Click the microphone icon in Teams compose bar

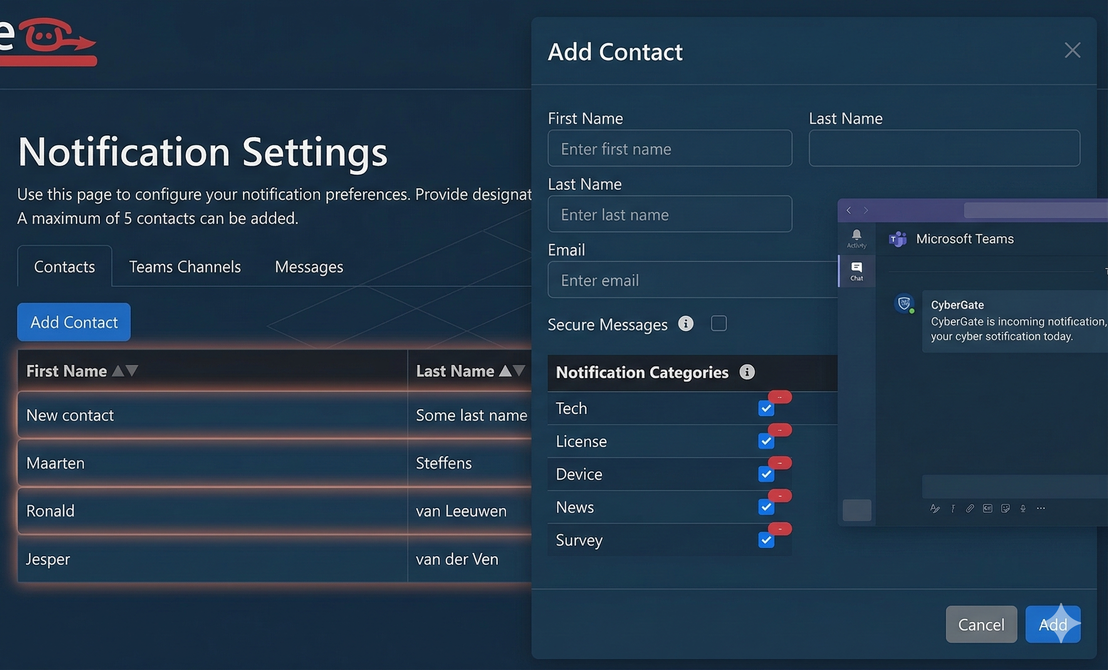(x=1023, y=508)
